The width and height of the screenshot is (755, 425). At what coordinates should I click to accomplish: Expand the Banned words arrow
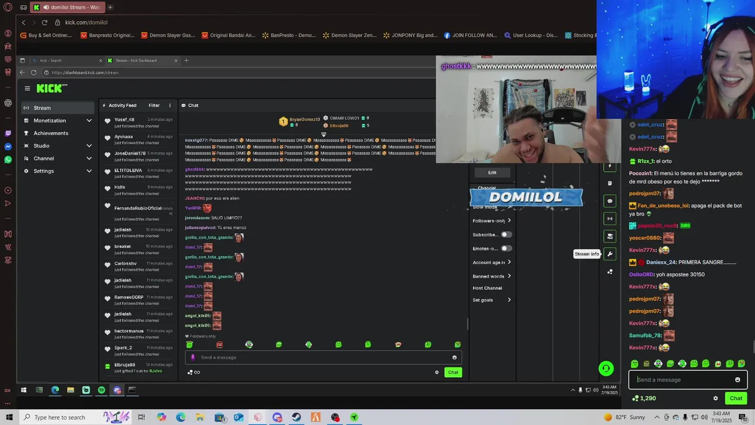[x=509, y=276]
